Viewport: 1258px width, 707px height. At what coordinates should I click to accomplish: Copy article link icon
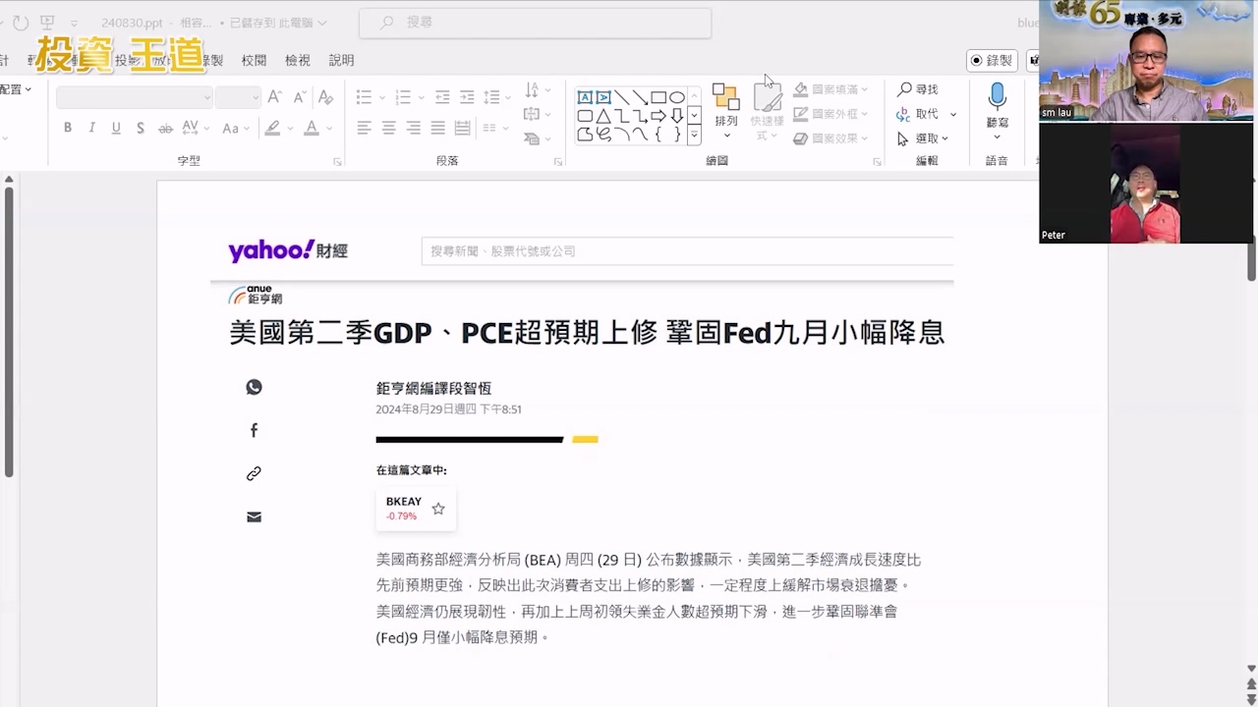(x=254, y=473)
